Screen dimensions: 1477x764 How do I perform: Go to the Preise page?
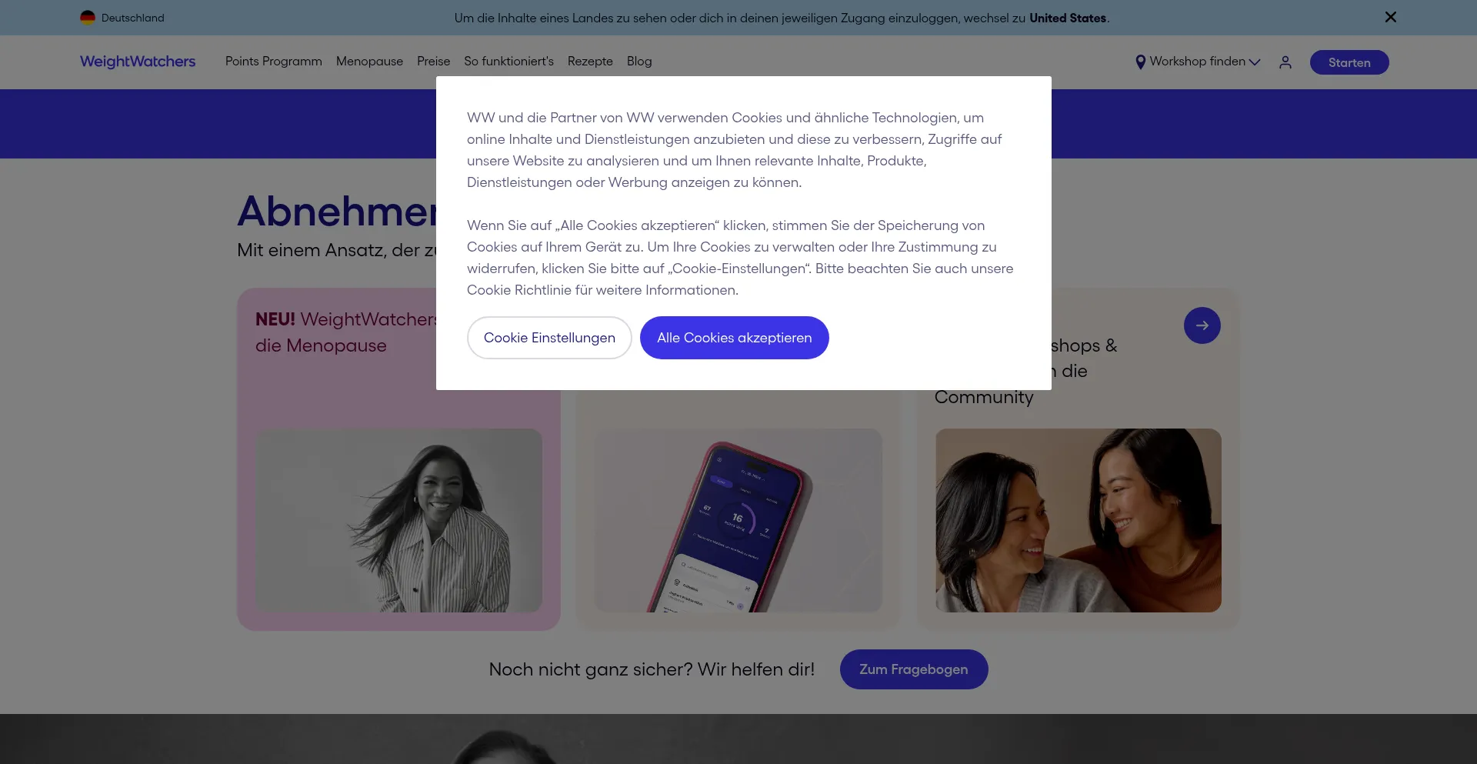point(433,62)
